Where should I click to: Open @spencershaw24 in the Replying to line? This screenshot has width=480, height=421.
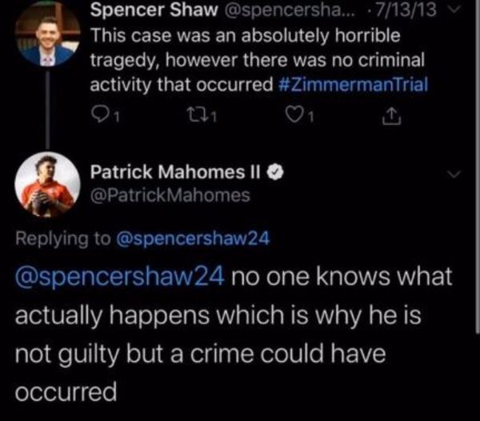[193, 239]
